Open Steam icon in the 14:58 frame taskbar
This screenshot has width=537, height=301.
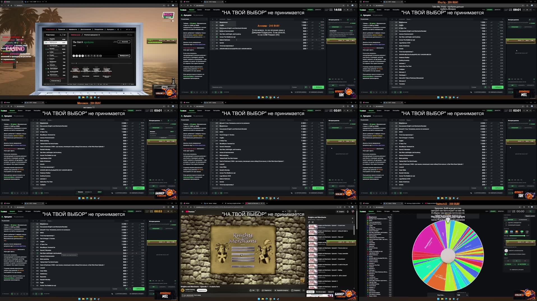(278, 97)
